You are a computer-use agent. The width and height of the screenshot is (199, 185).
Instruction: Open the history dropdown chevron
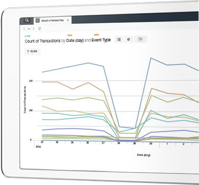point(29,29)
